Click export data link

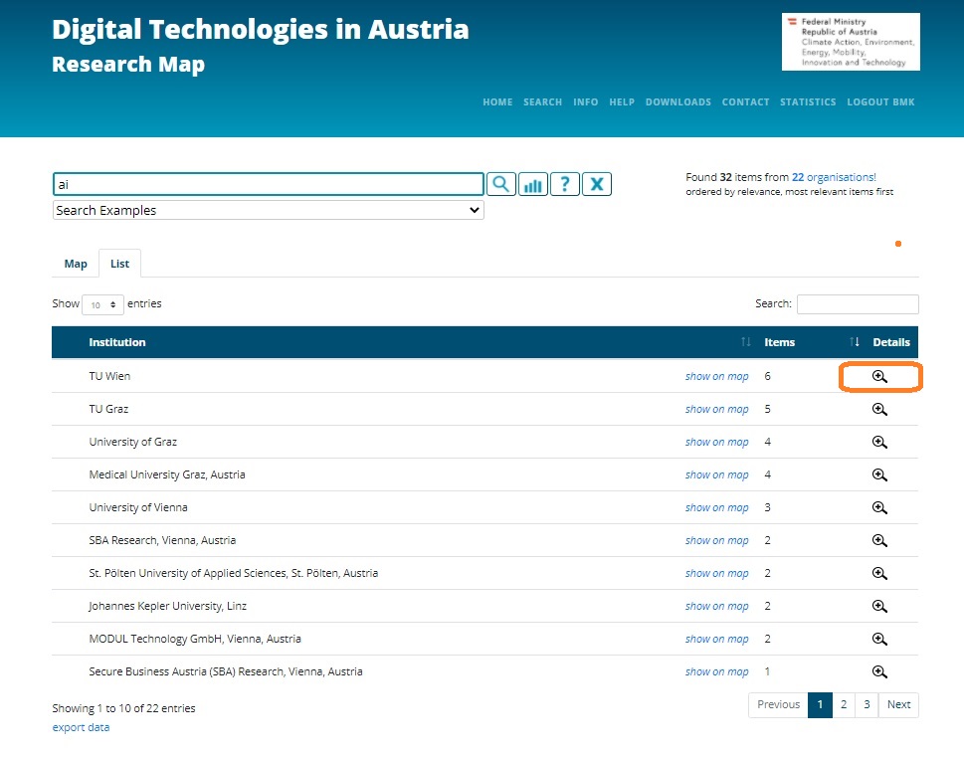[x=81, y=727]
